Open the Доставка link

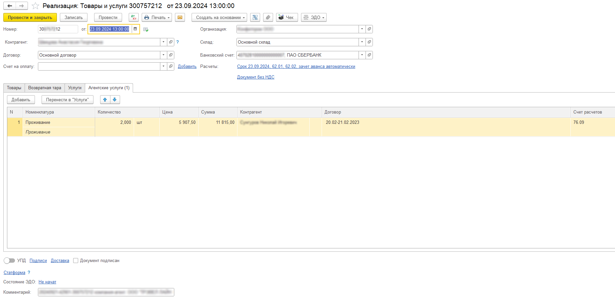pyautogui.click(x=60, y=260)
